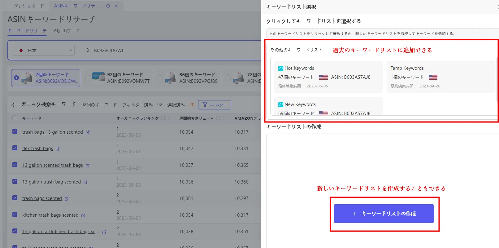This screenshot has height=248, width=499.
Task: Select radio for 92個のキーワード ASIN B092VQMW7T
Action: (88, 78)
